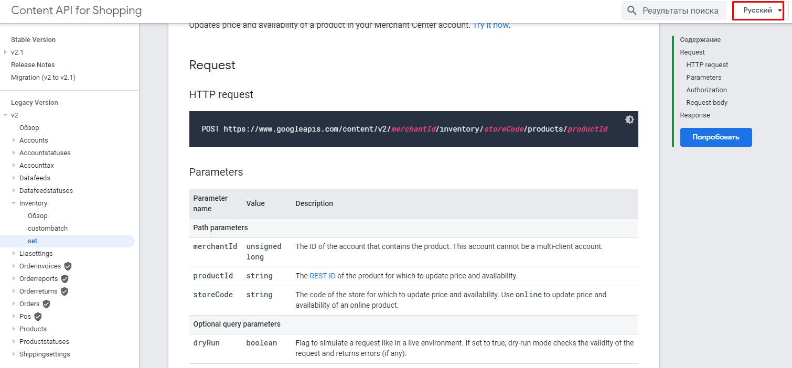Click the Content API for Shopping title
The image size is (792, 368).
click(x=77, y=10)
